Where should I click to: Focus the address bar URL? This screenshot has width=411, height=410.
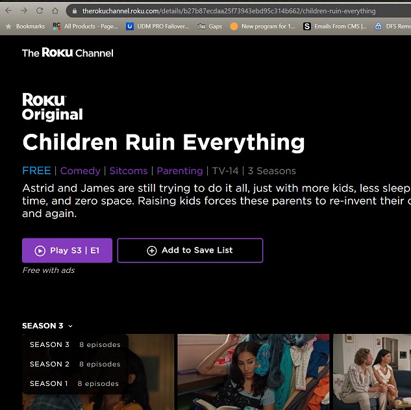pyautogui.click(x=229, y=11)
